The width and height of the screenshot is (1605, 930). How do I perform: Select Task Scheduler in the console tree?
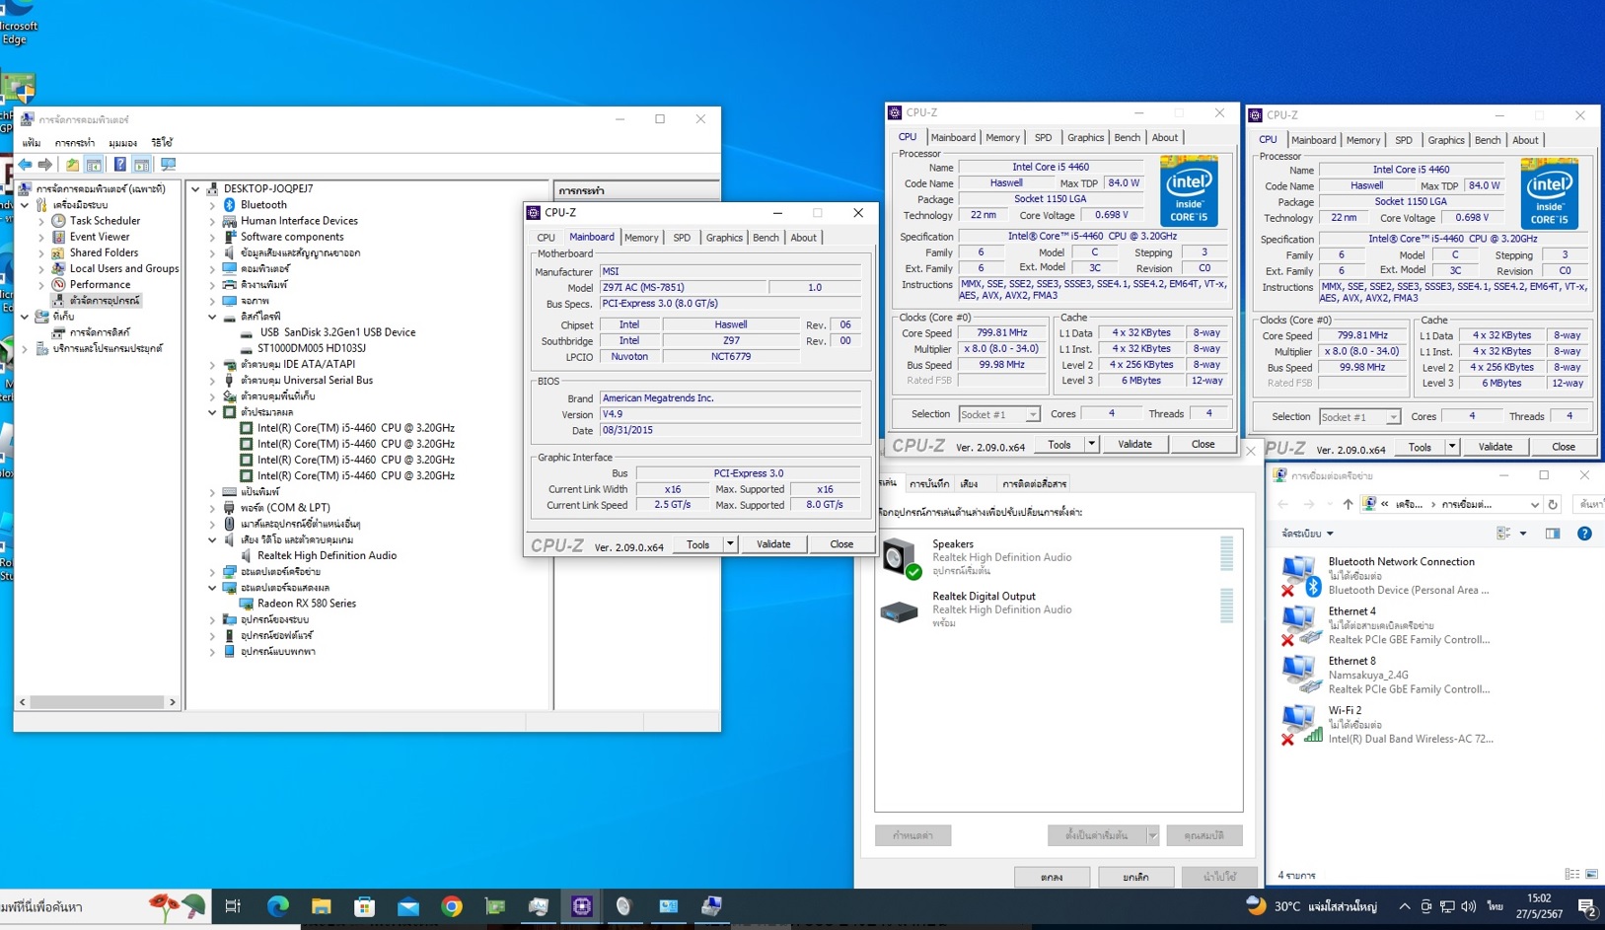pyautogui.click(x=105, y=221)
